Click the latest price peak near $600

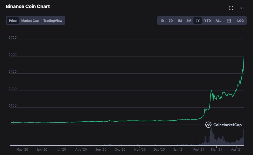(244, 58)
